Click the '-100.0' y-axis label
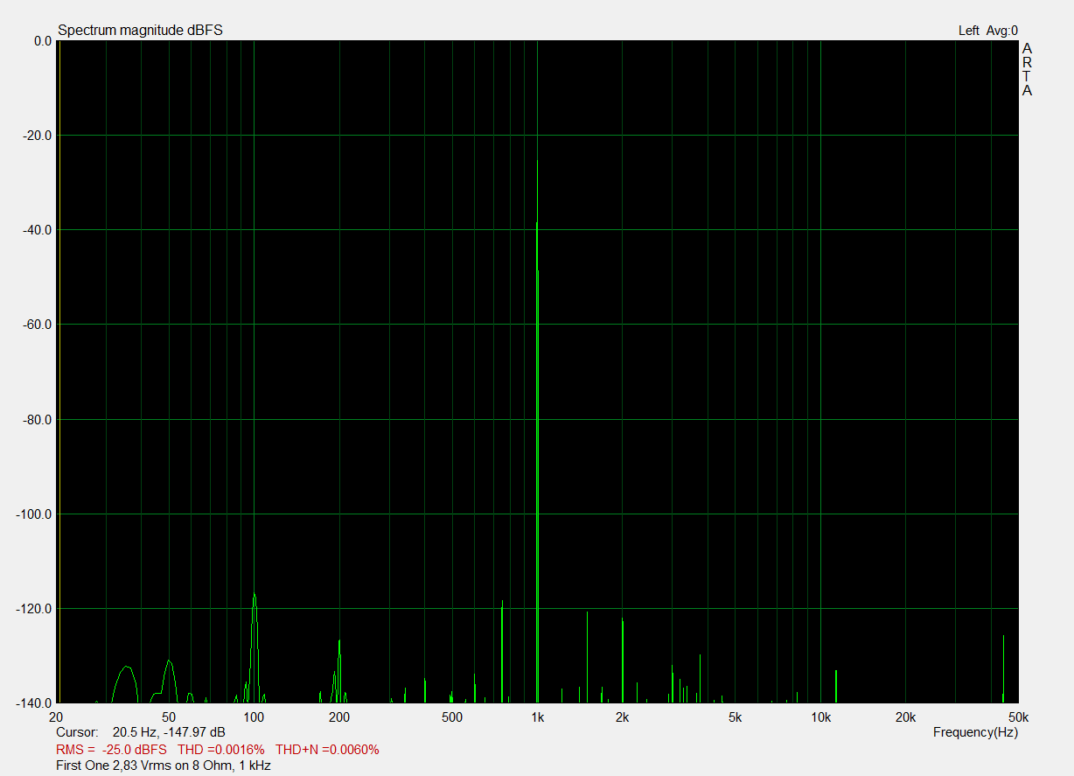 click(x=34, y=514)
